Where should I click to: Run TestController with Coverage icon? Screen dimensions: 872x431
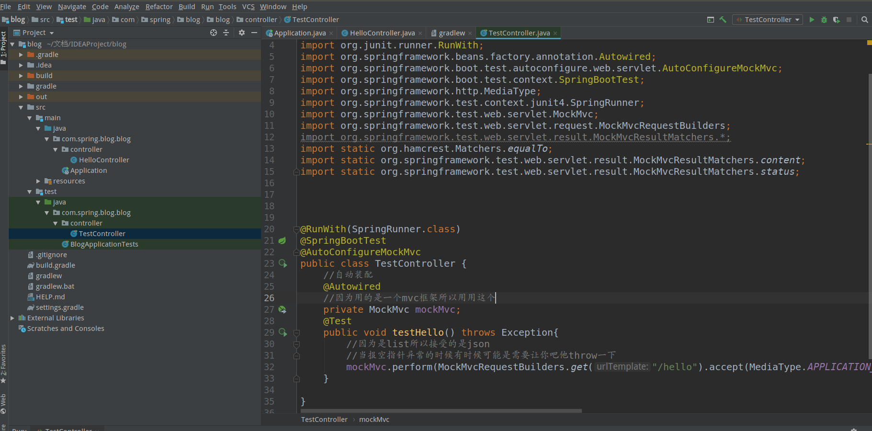coord(837,20)
